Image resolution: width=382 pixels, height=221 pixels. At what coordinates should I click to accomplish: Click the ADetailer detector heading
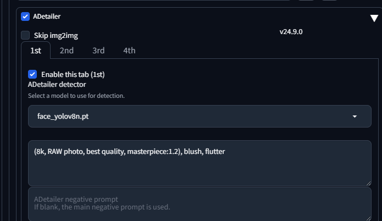click(57, 84)
